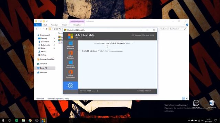
Task: Show hidden system tray icons
Action: click(189, 121)
